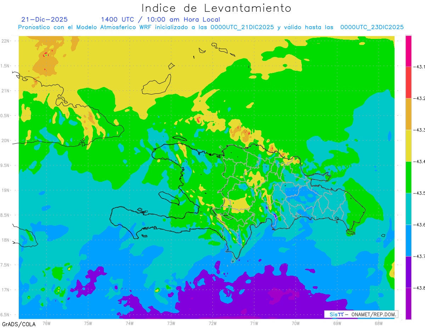The width and height of the screenshot is (425, 328).
Task: Click the 'Pronostico con el Modelo Atmosferico WRF' line
Action: [211, 27]
